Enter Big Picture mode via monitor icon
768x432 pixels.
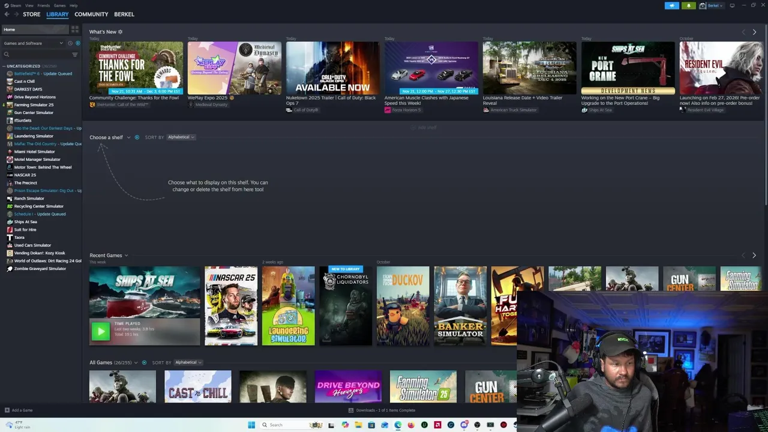point(732,5)
